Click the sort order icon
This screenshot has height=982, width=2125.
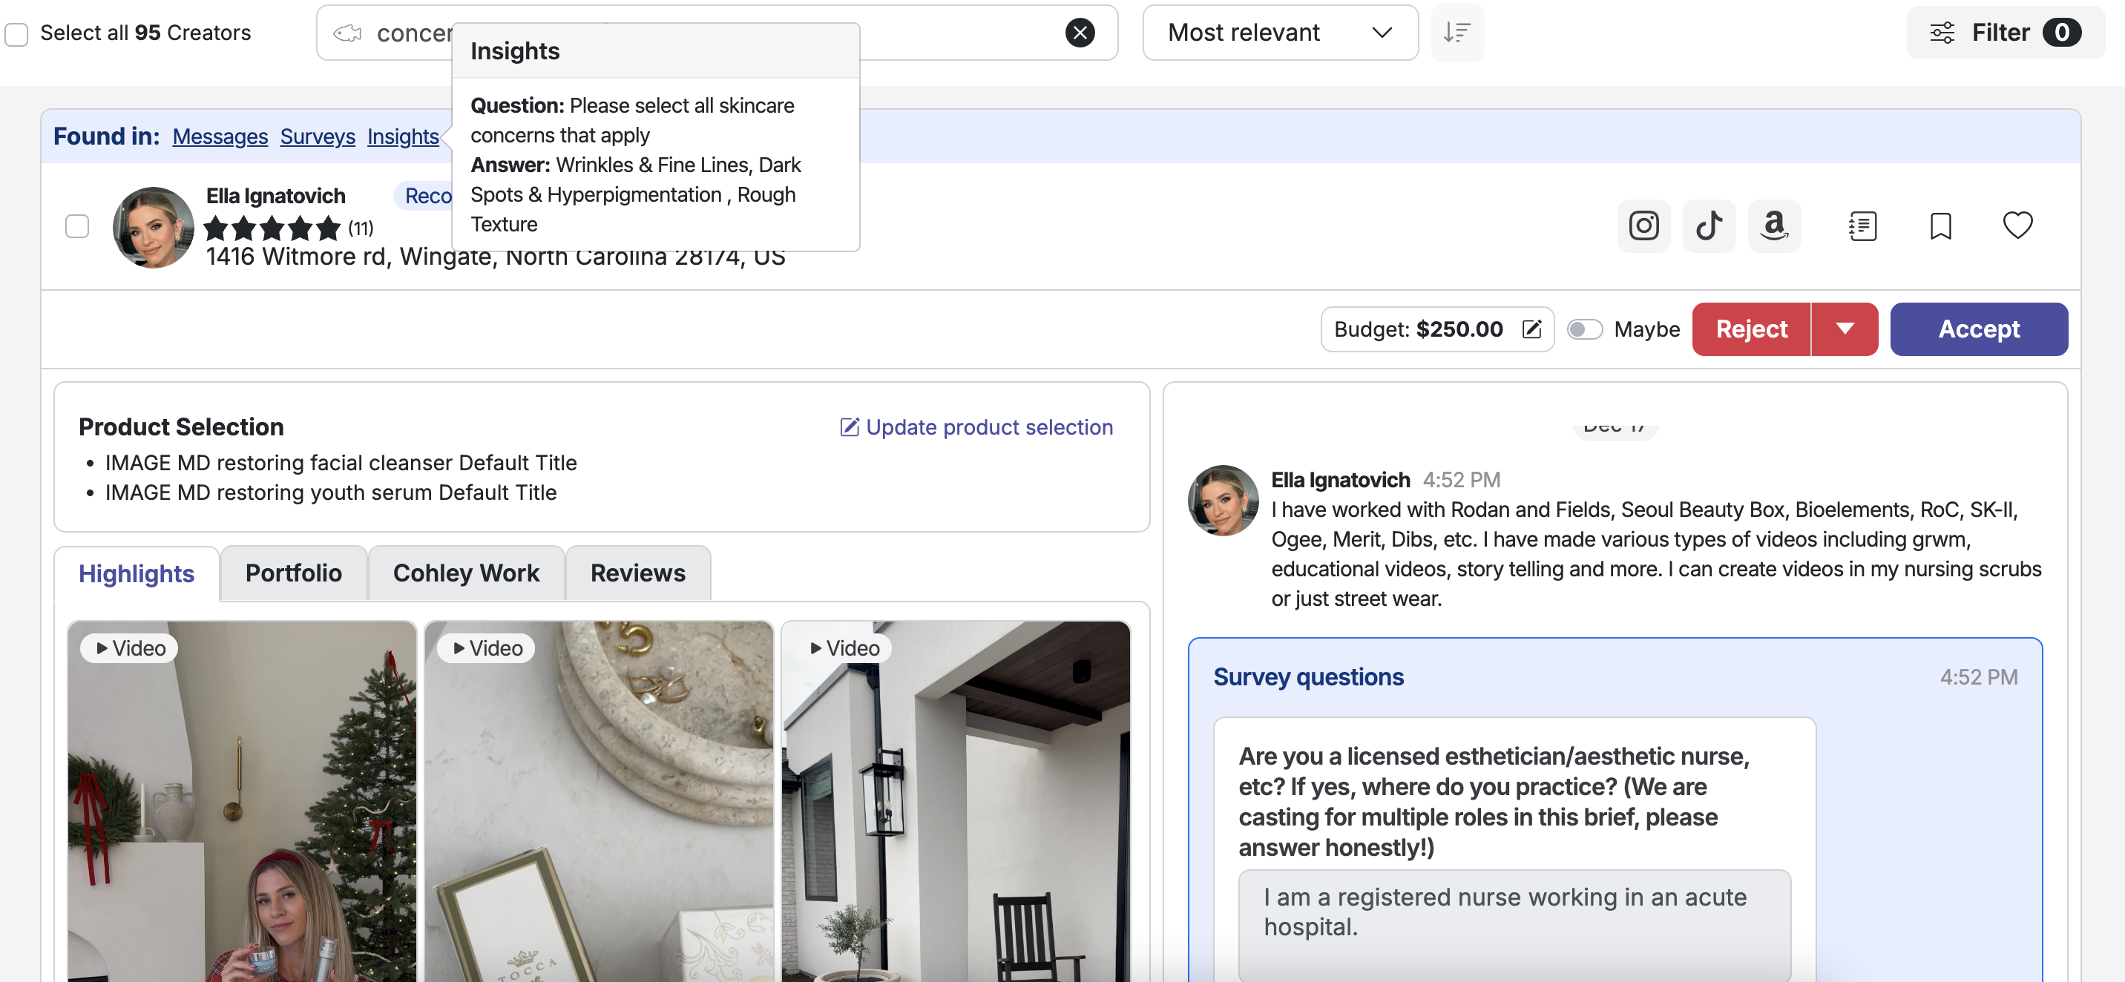tap(1456, 33)
